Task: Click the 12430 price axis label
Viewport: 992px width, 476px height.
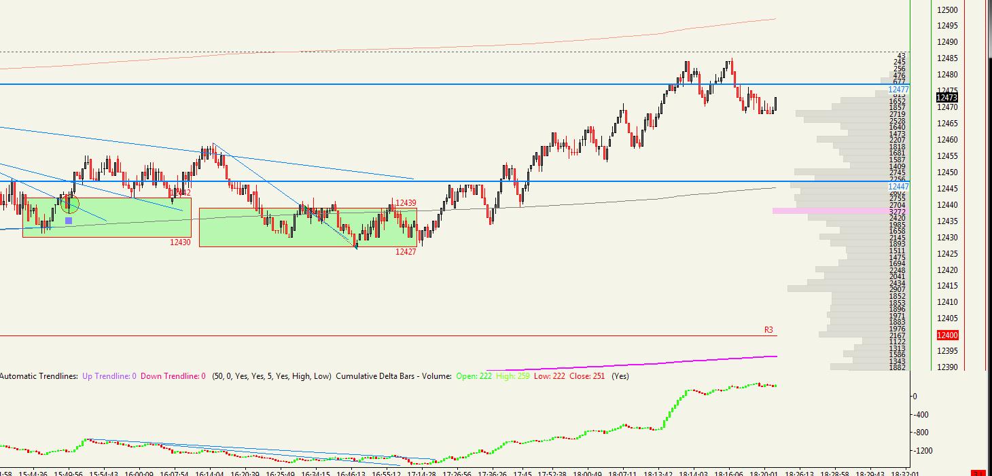Action: click(x=947, y=238)
